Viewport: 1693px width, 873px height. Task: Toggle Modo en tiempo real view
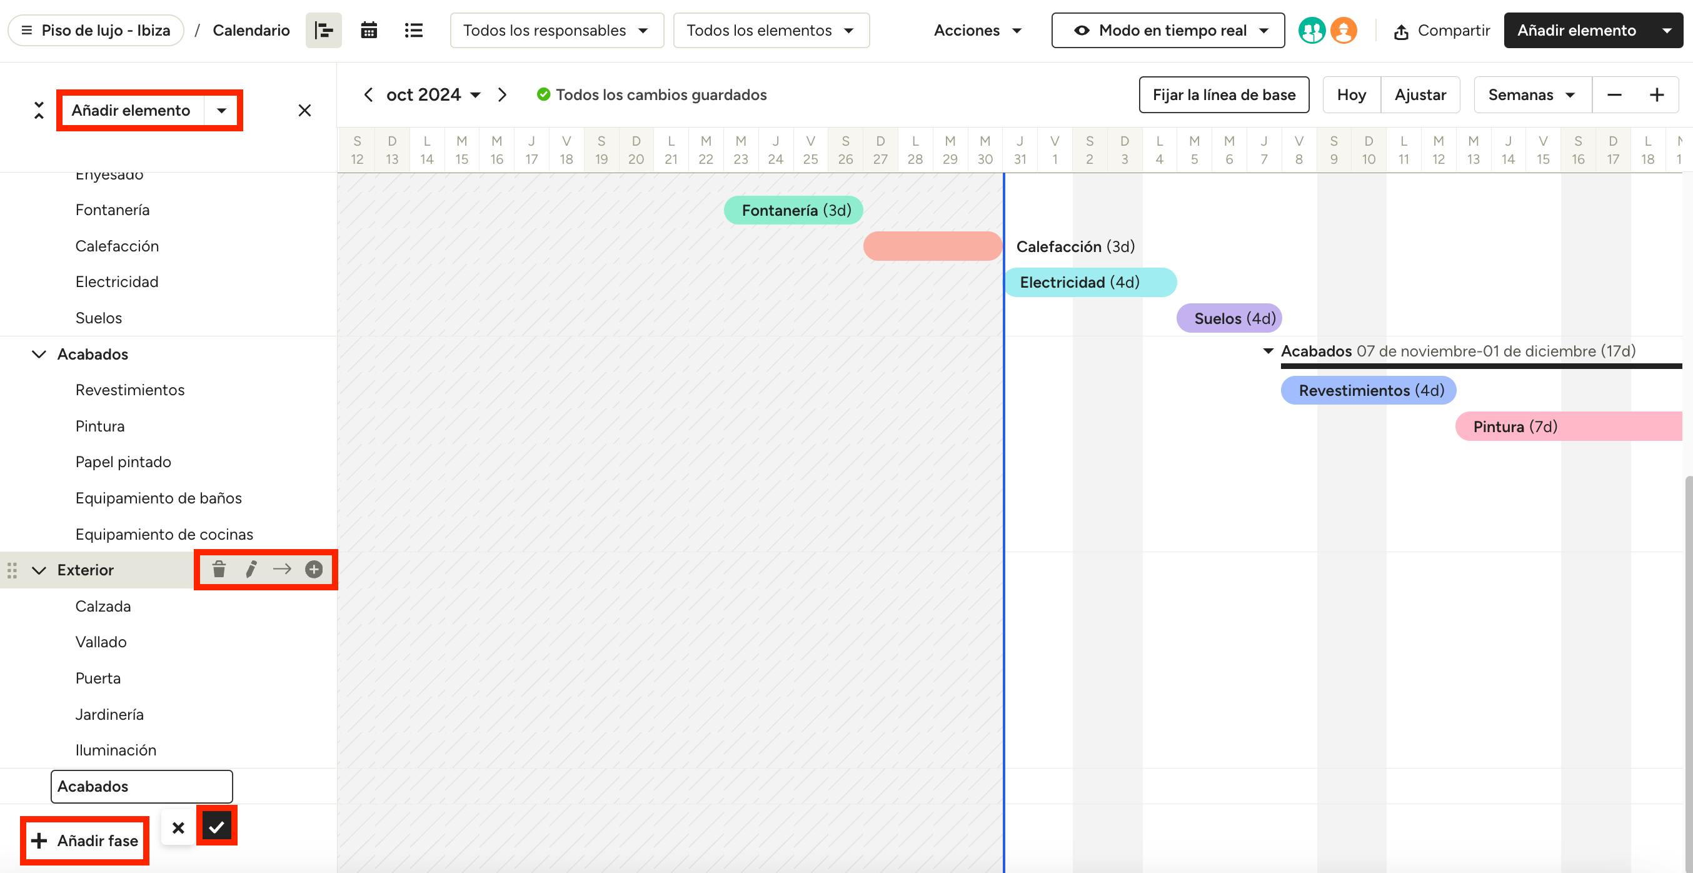click(1168, 30)
